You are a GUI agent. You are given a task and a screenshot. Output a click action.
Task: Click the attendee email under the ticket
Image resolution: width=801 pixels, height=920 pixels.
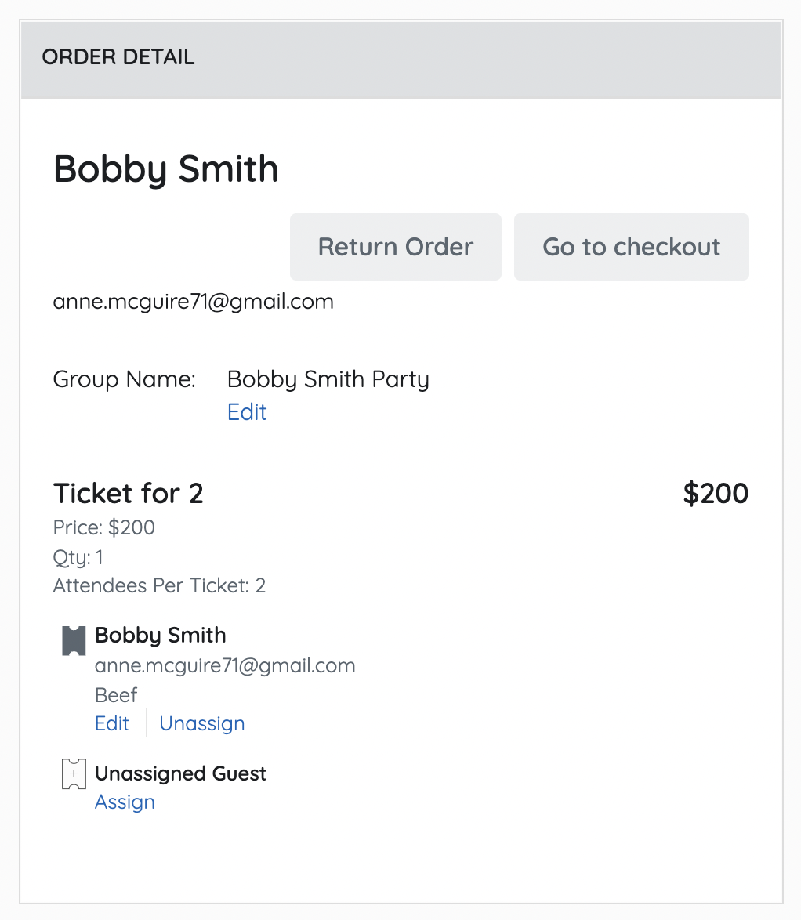[225, 666]
